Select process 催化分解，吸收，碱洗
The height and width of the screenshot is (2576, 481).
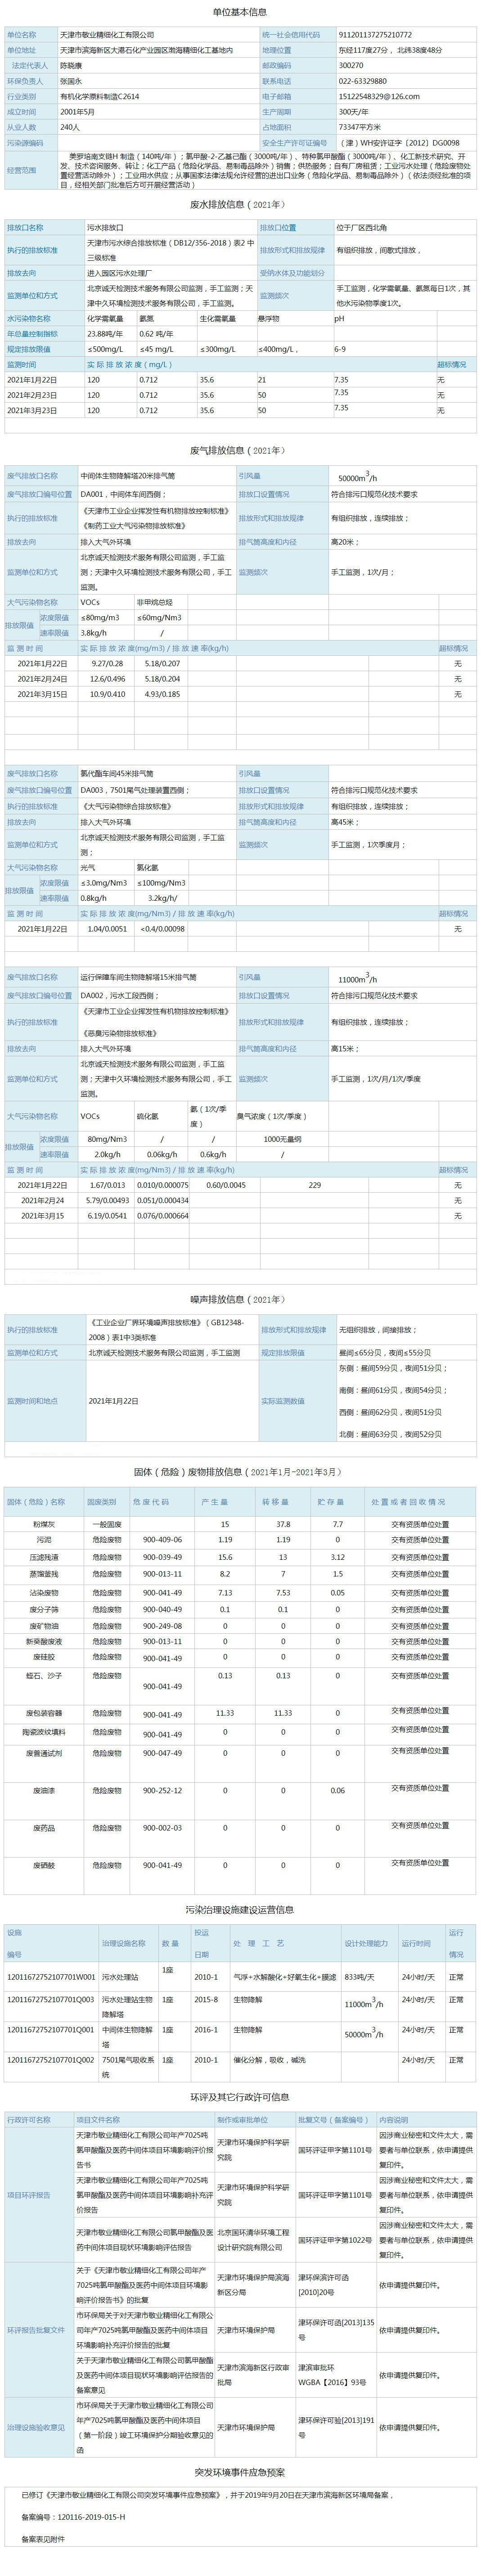(270, 2060)
